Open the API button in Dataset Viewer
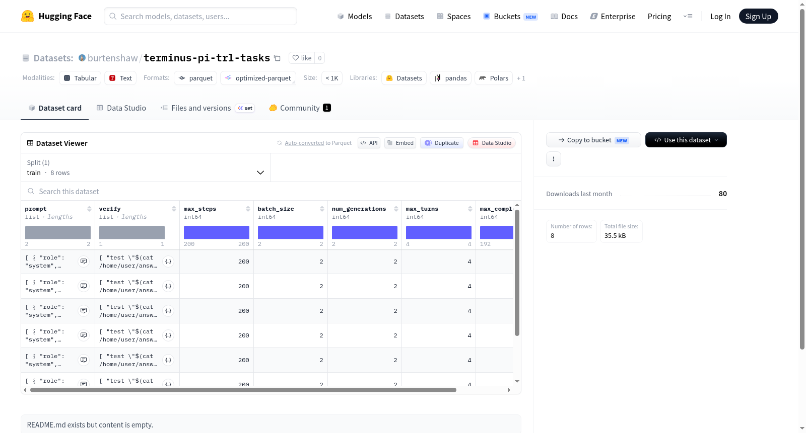The height and width of the screenshot is (433, 806). tap(369, 143)
